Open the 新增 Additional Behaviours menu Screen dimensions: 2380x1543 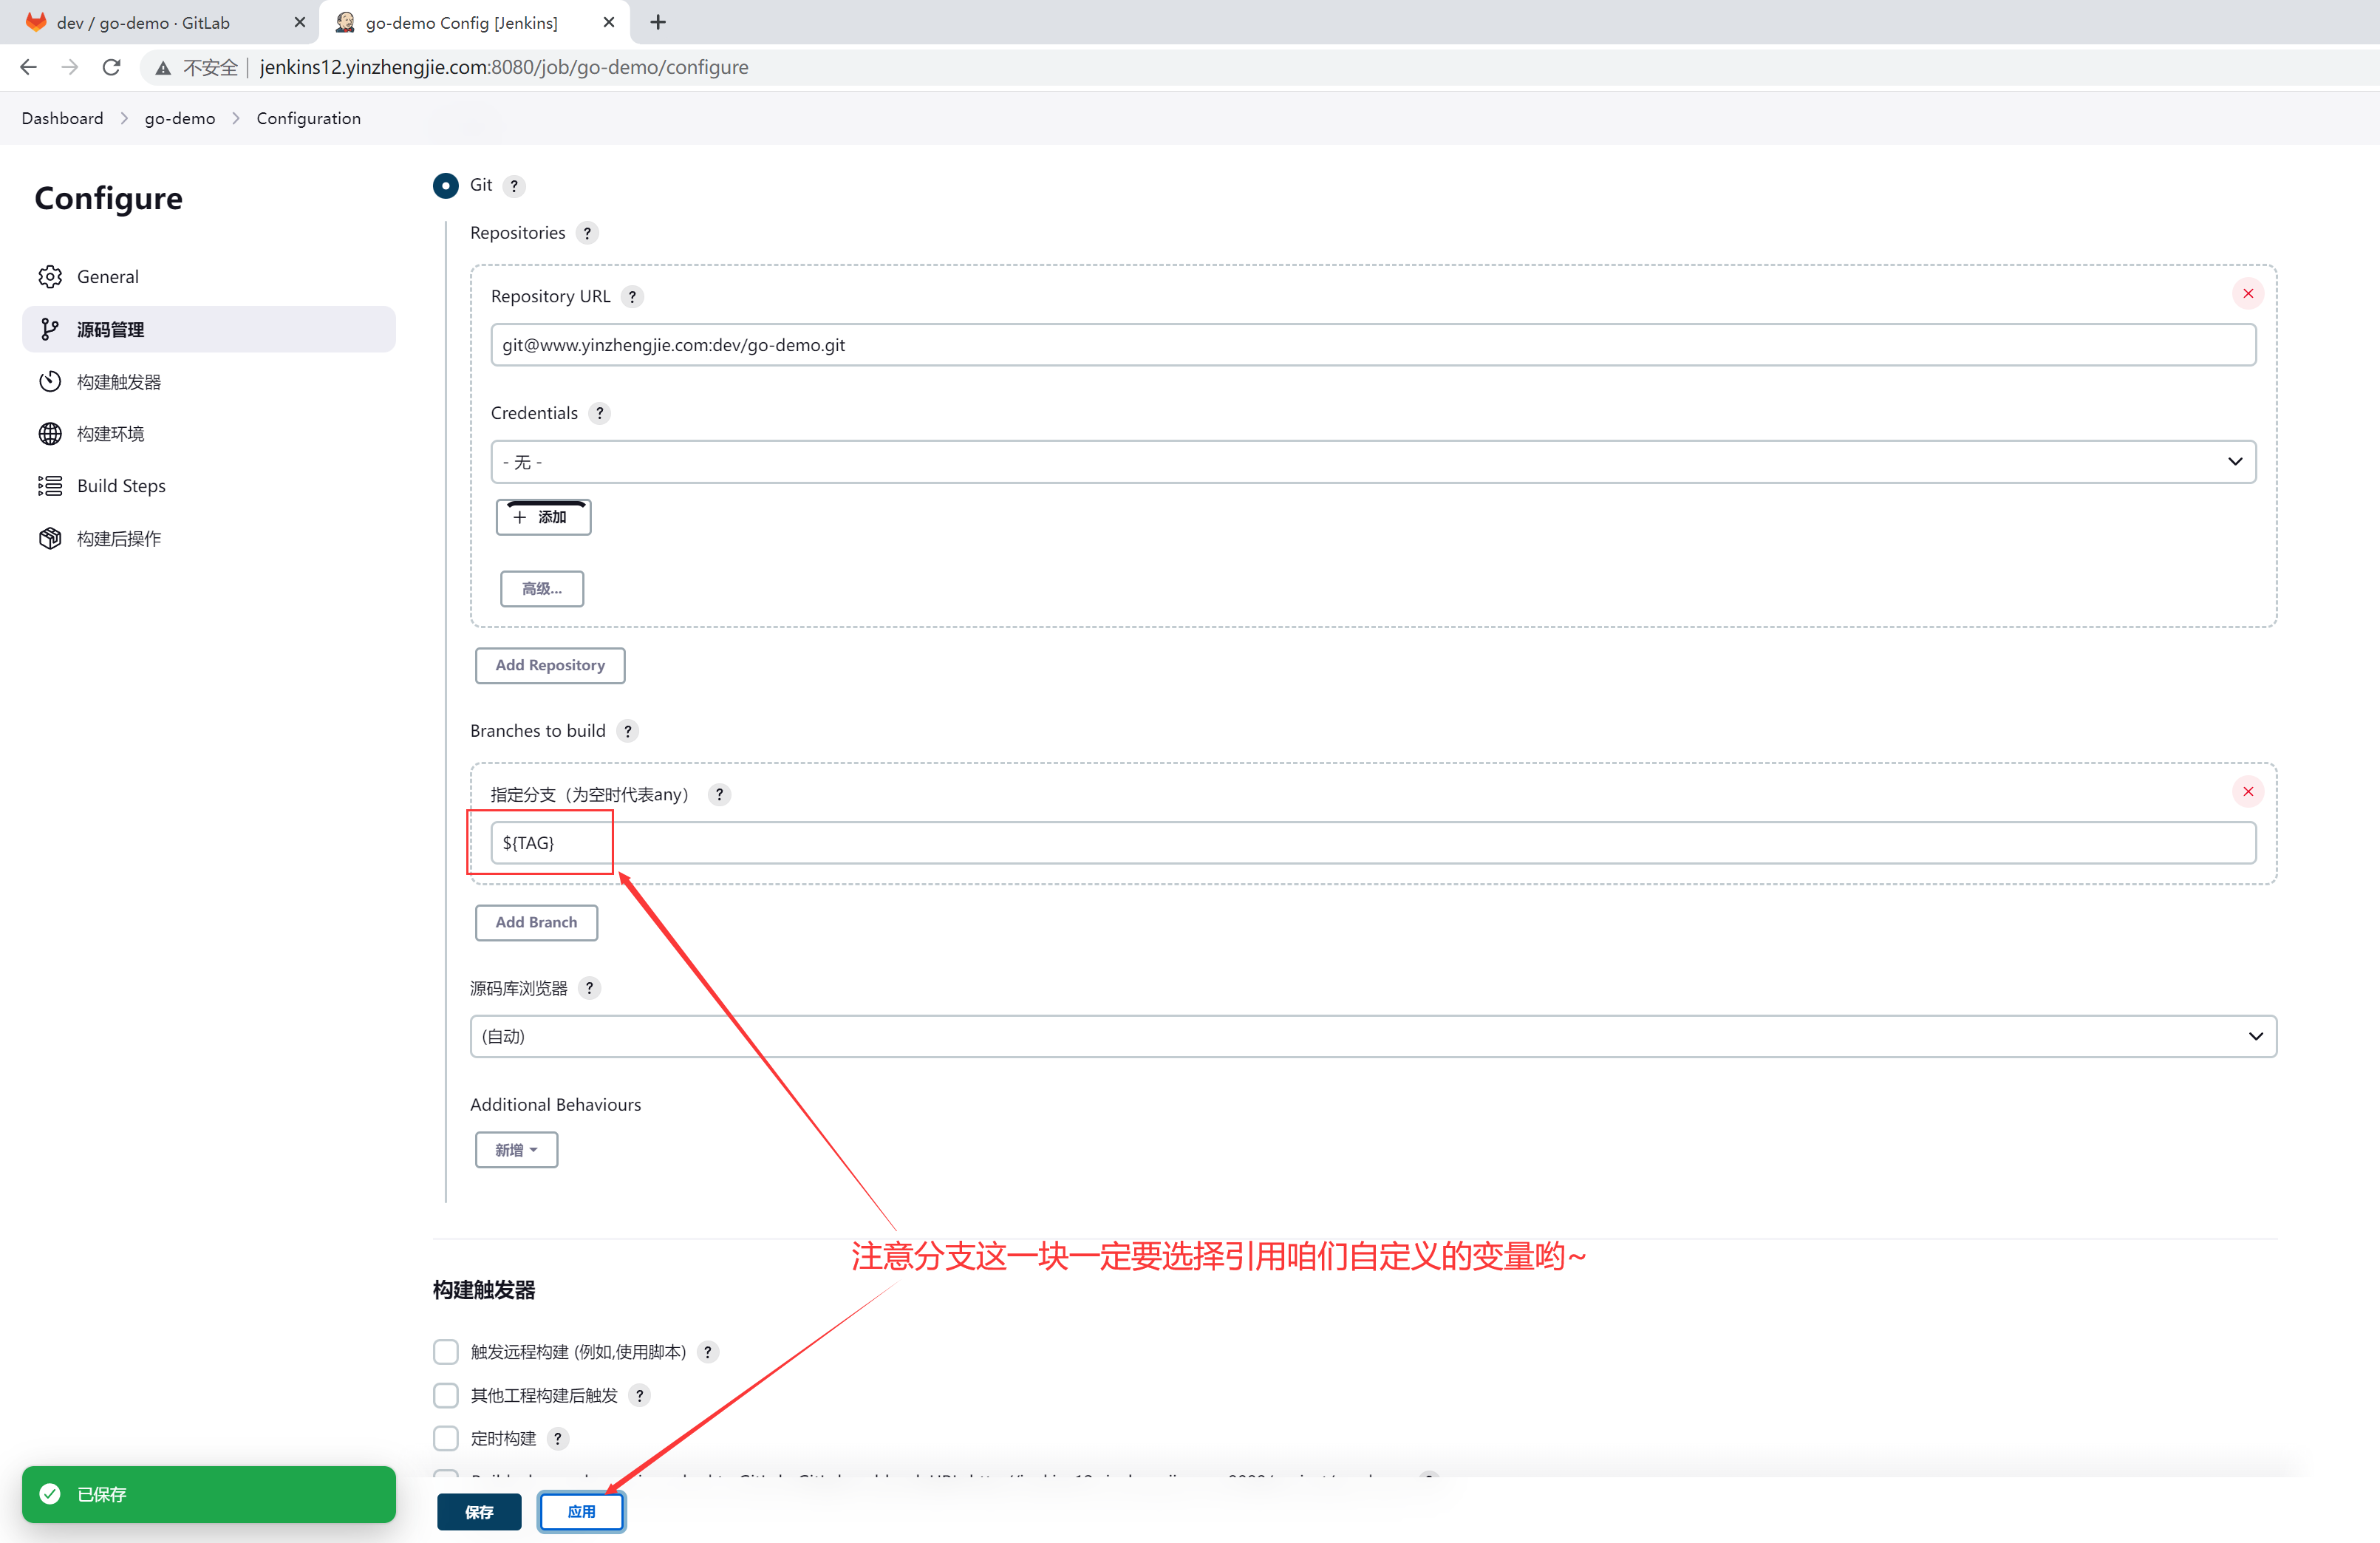(x=516, y=1149)
